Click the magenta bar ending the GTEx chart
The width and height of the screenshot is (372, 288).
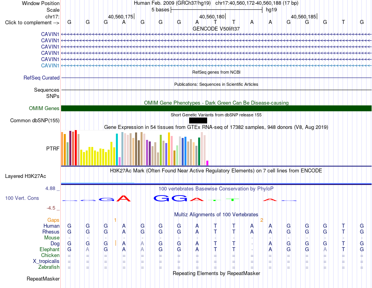[208, 163]
